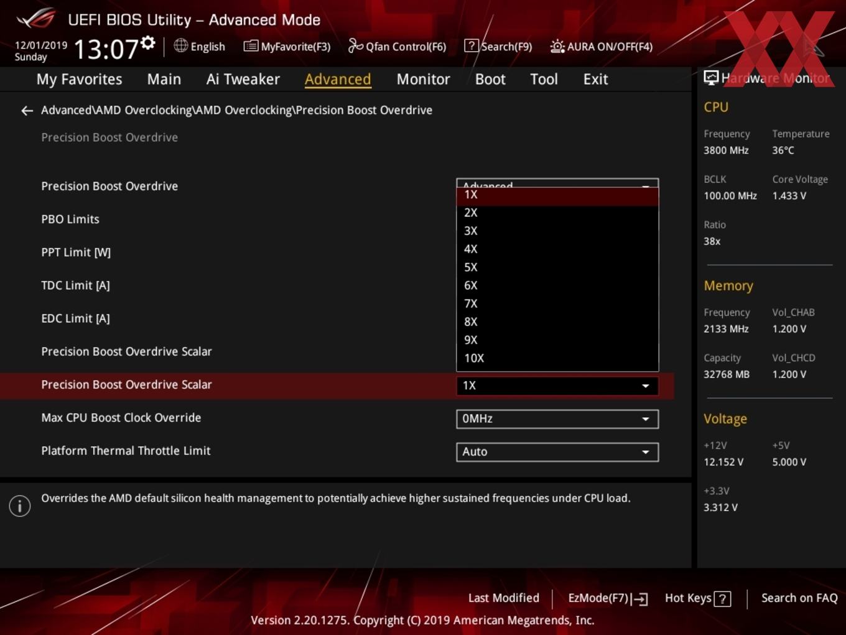Click the CPU temperature 36°C value

783,150
